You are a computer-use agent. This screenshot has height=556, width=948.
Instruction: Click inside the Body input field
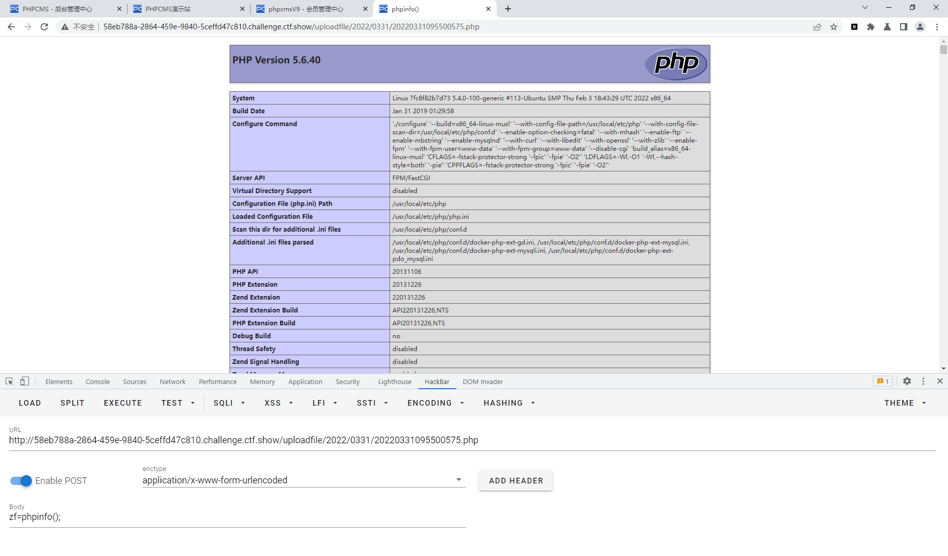click(206, 517)
